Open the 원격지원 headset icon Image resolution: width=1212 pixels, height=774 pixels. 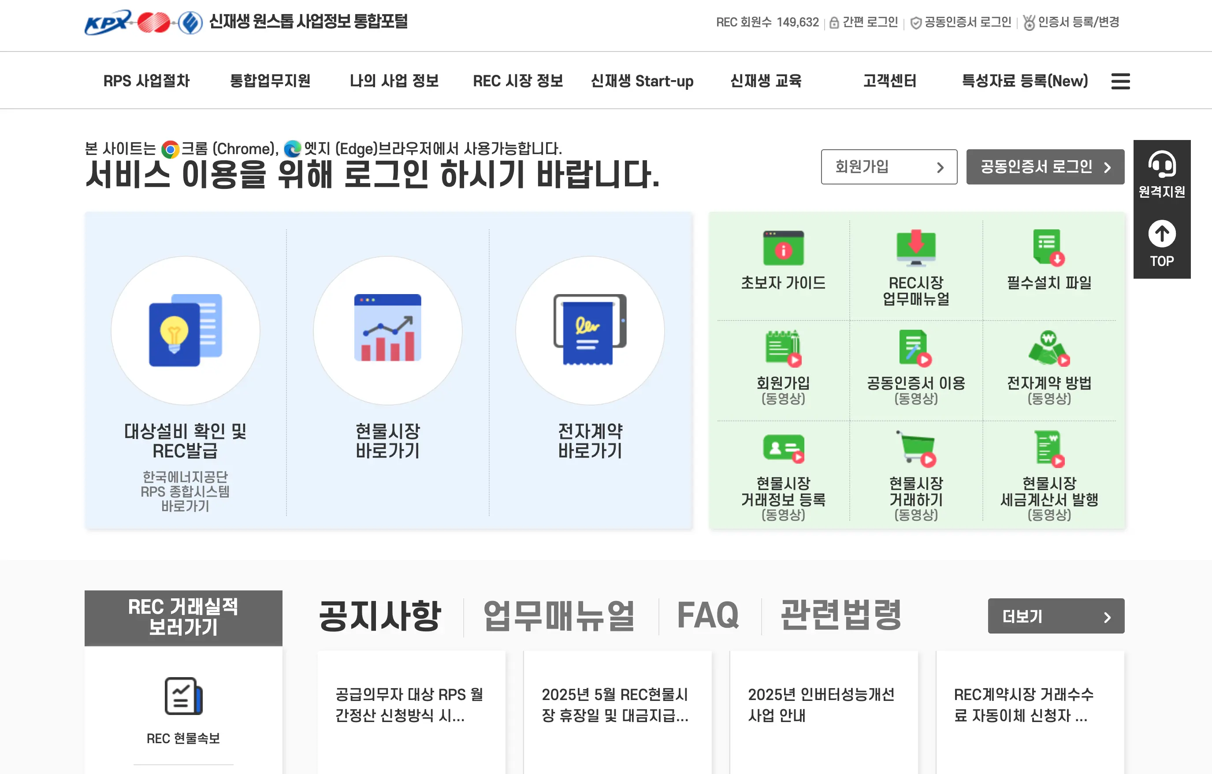(1161, 165)
